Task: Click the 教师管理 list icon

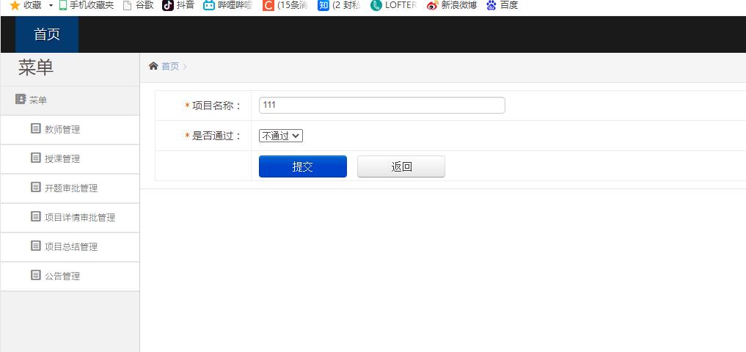Action: coord(36,128)
